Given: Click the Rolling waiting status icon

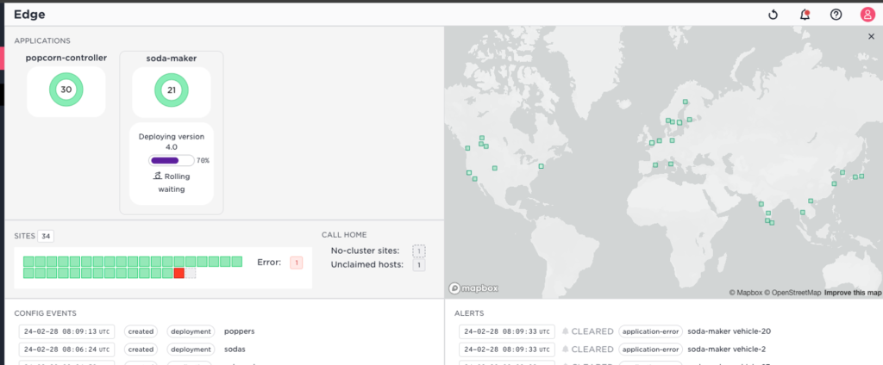Looking at the screenshot, I should (x=159, y=176).
